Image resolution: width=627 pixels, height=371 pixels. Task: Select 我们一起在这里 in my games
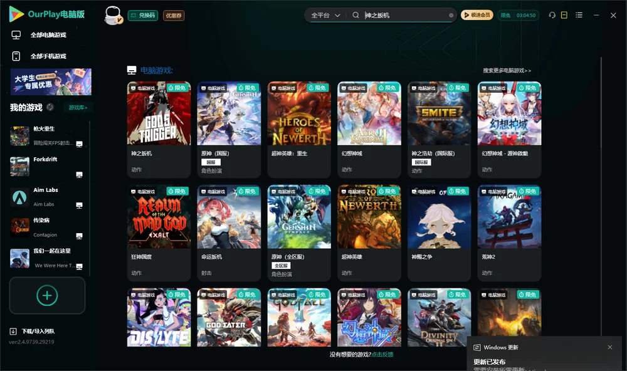point(47,258)
